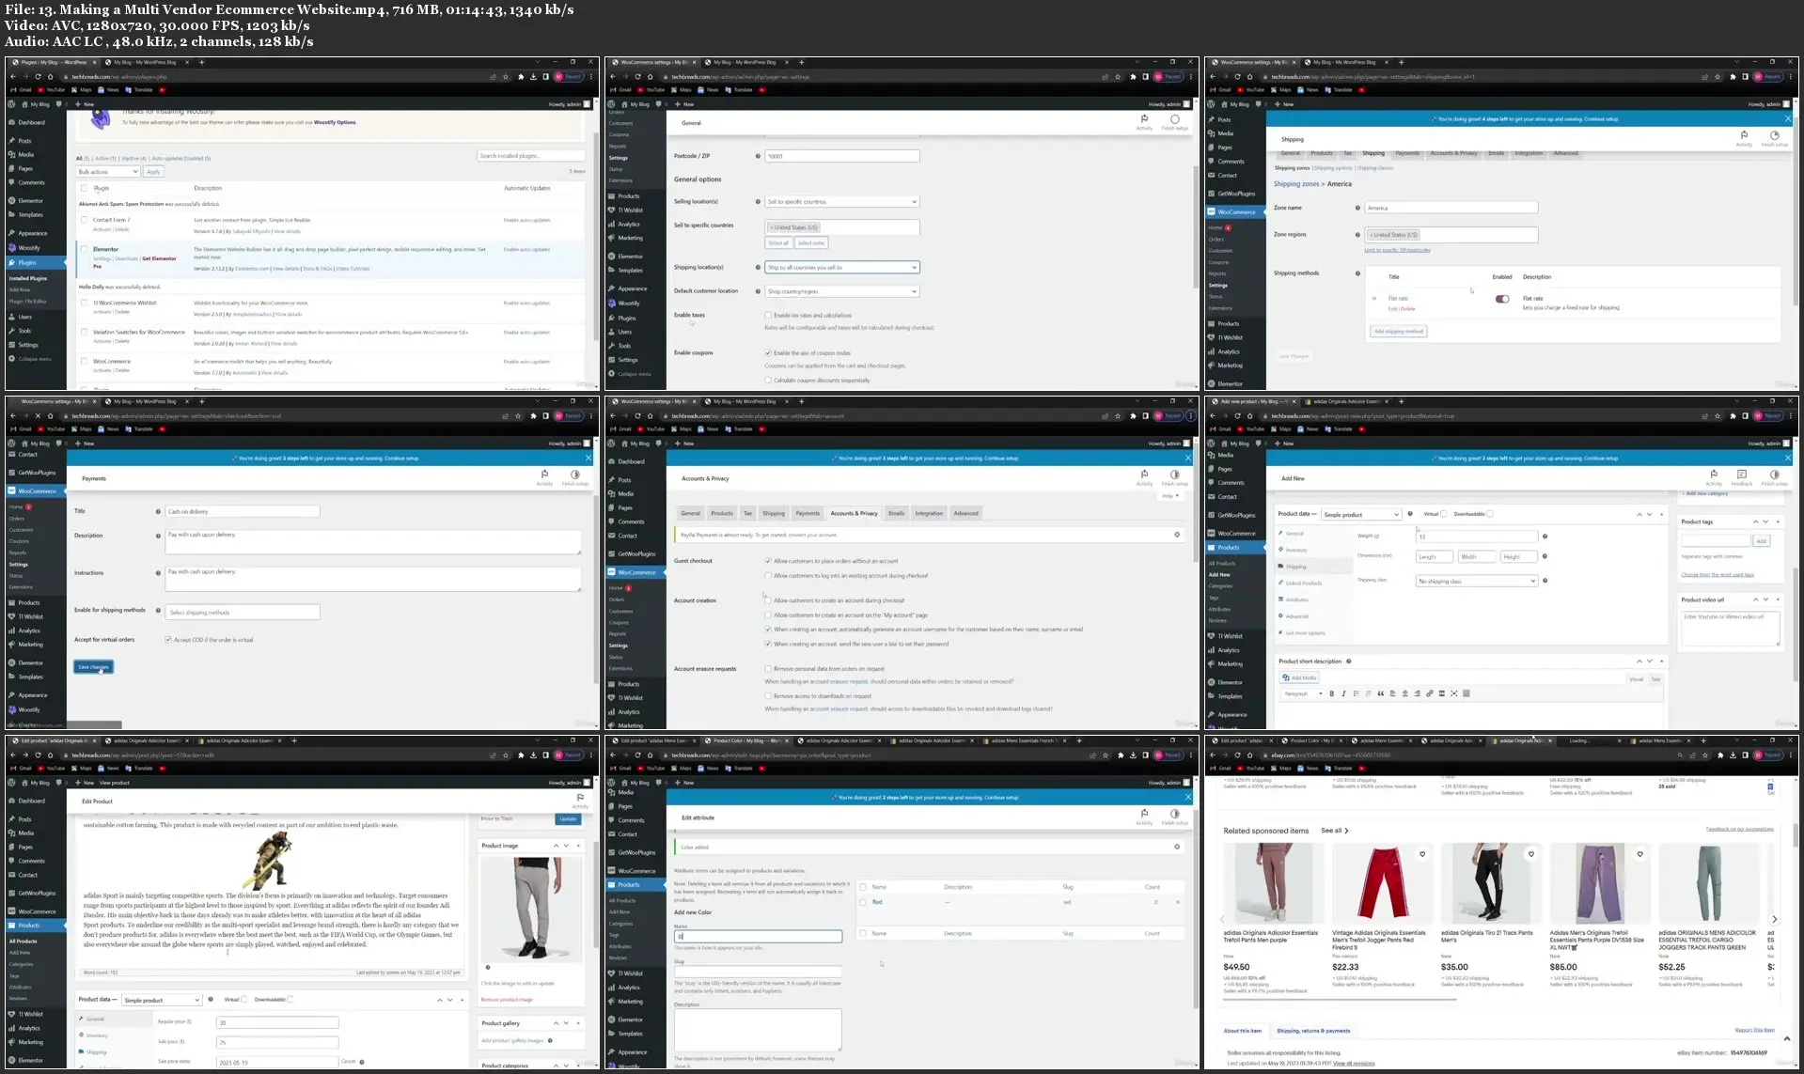This screenshot has height=1074, width=1804.
Task: Click Update button on Edit Product page
Action: pos(568,818)
